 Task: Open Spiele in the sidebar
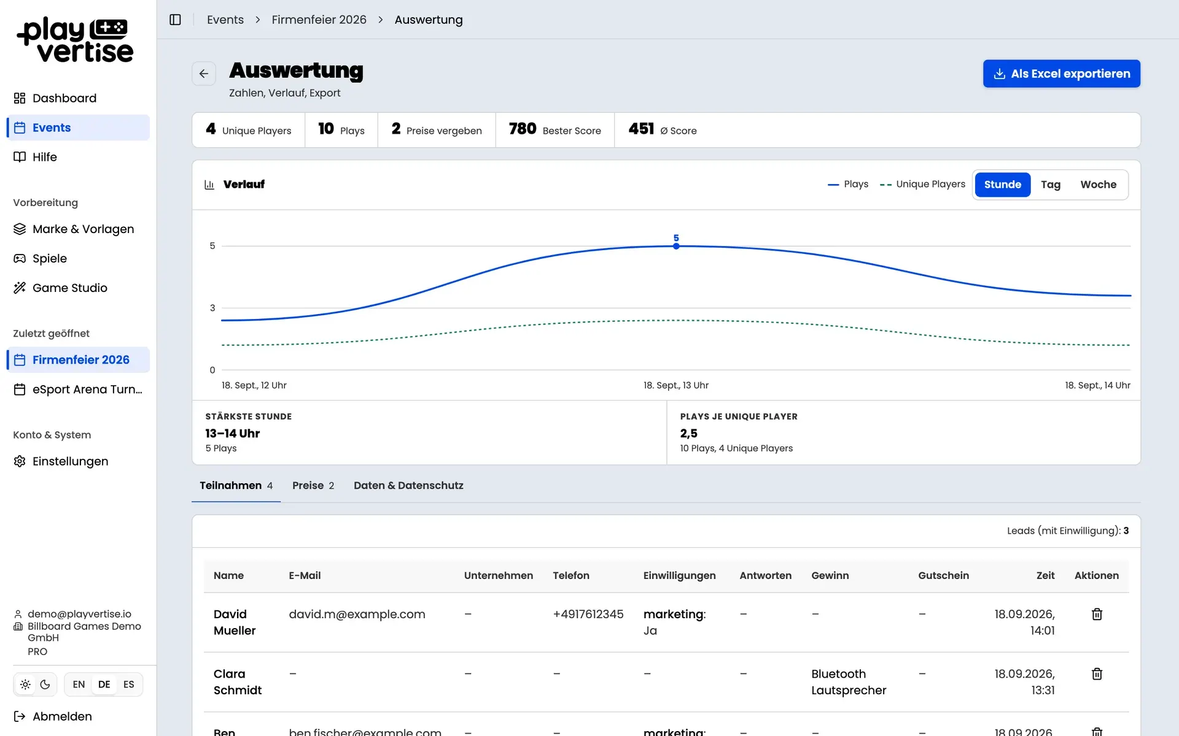(78, 258)
